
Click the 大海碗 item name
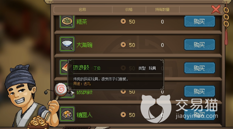[84, 45]
